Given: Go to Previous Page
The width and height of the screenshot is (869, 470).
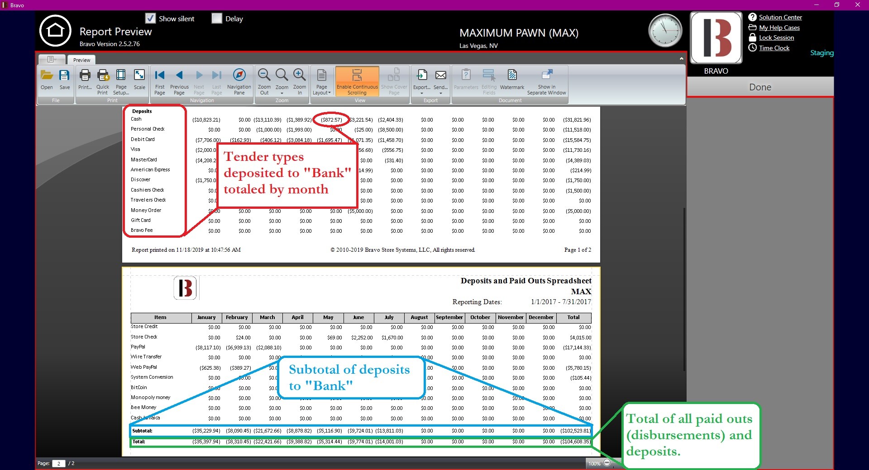Looking at the screenshot, I should pyautogui.click(x=179, y=81).
